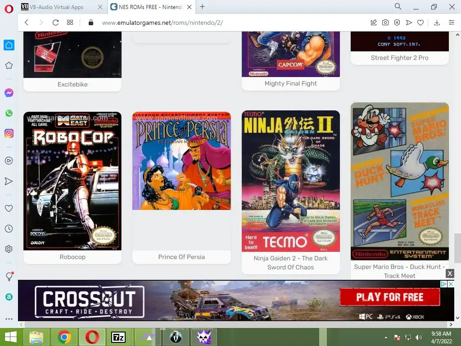The image size is (461, 346).
Task: Add the page to bookmarks with the address bar heart
Action: pyautogui.click(x=421, y=23)
